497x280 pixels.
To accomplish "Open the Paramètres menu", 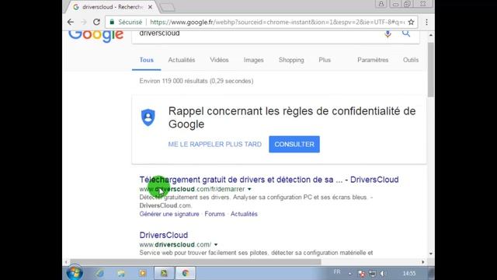I will coord(373,60).
